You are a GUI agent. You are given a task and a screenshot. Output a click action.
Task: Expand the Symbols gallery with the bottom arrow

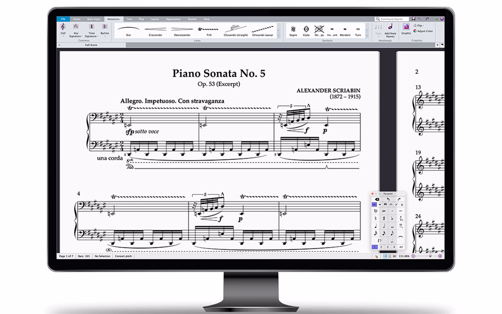[367, 35]
